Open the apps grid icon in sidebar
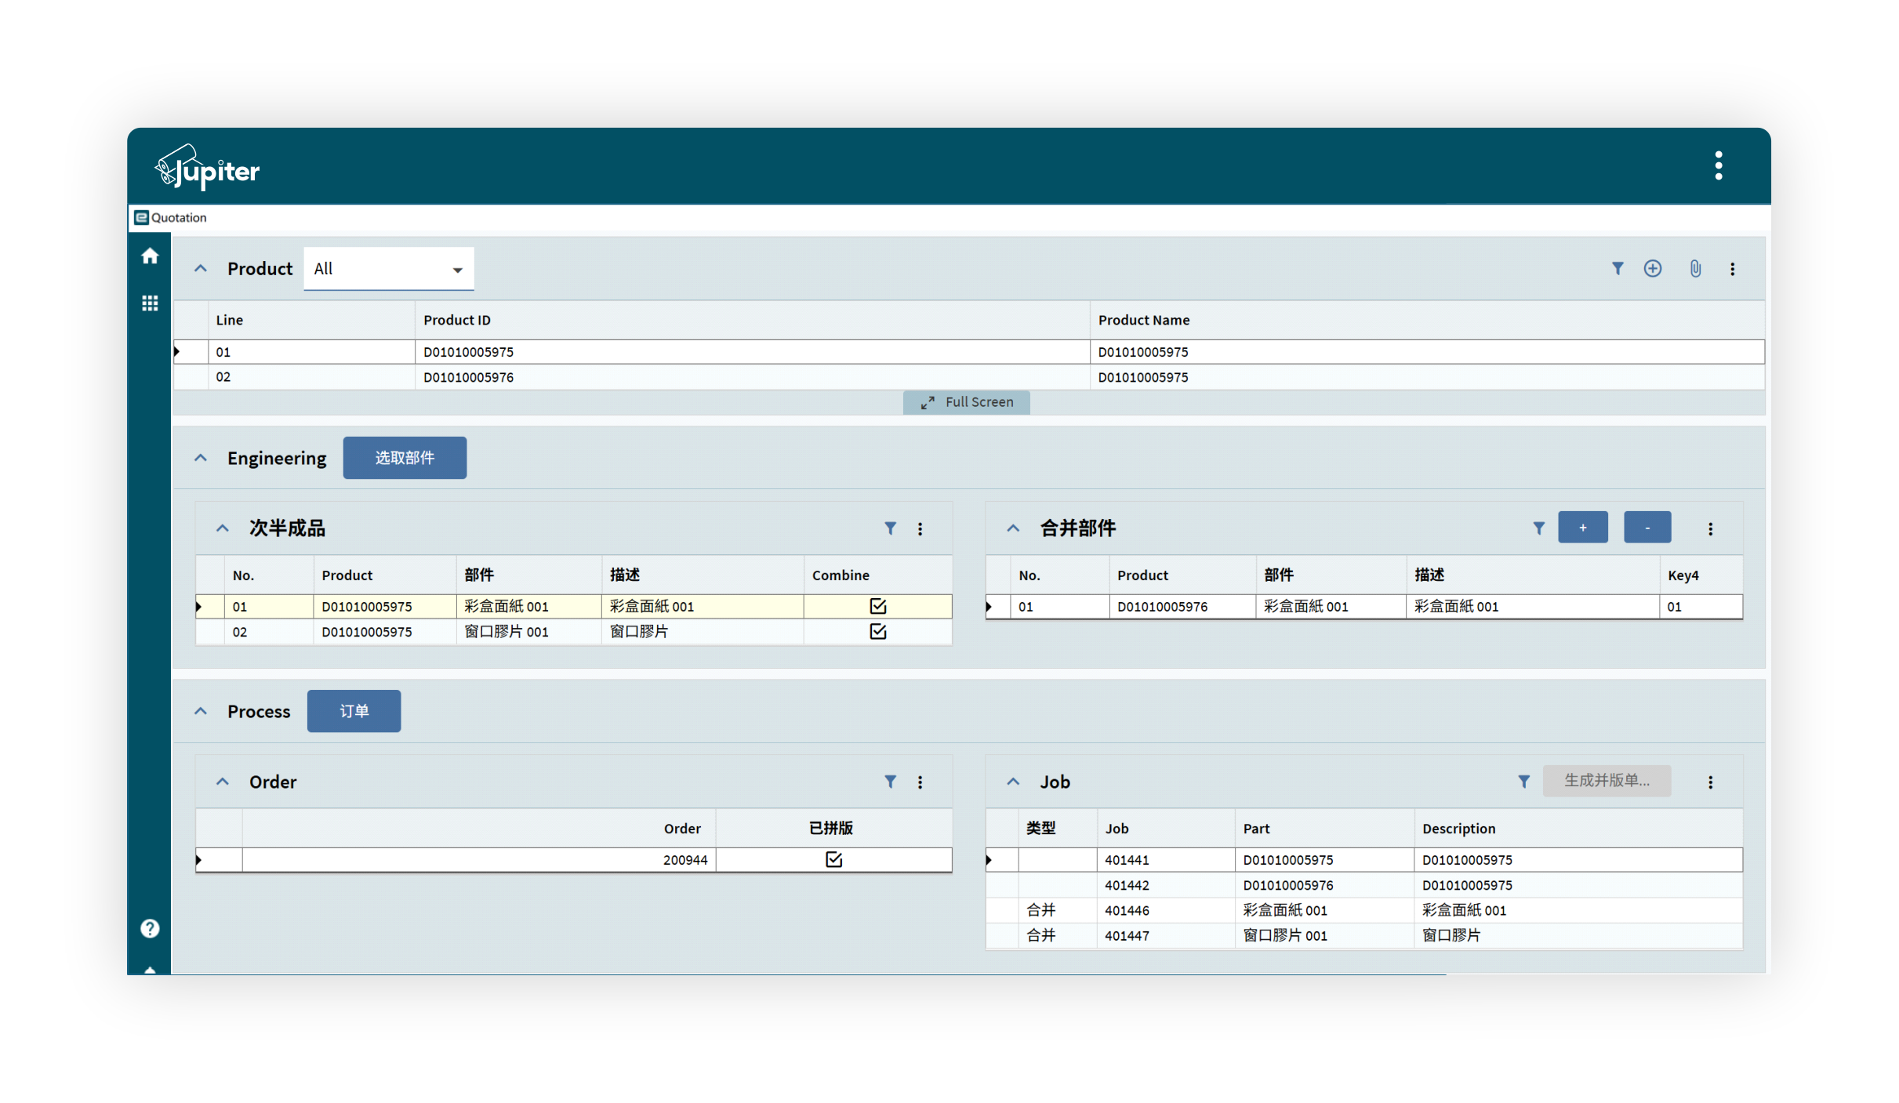Viewport: 1899px width, 1103px height. coord(150,303)
